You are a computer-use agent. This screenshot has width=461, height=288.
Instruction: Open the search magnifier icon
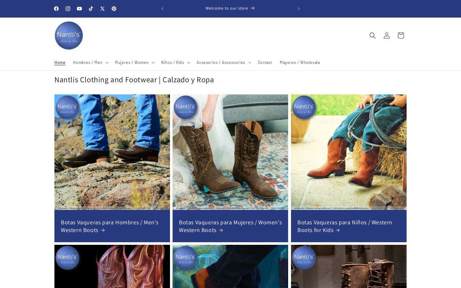click(372, 36)
